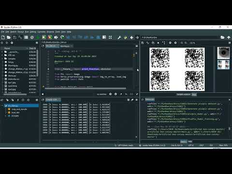Open the Tools menu
Viewport: 232px width, 174px height.
58,32
